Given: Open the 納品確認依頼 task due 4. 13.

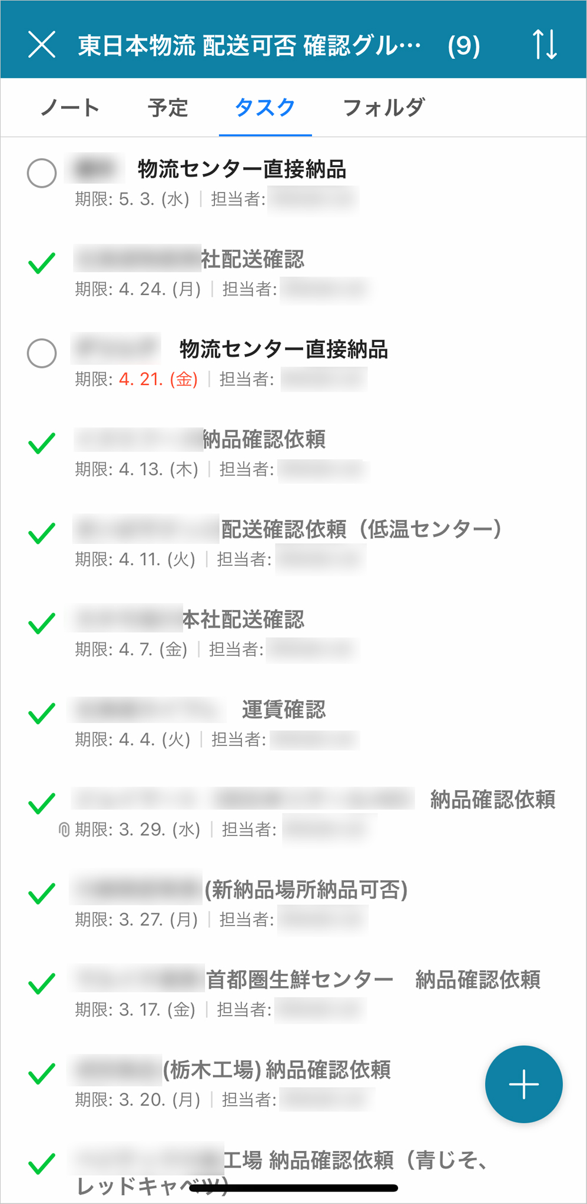Looking at the screenshot, I should (264, 439).
